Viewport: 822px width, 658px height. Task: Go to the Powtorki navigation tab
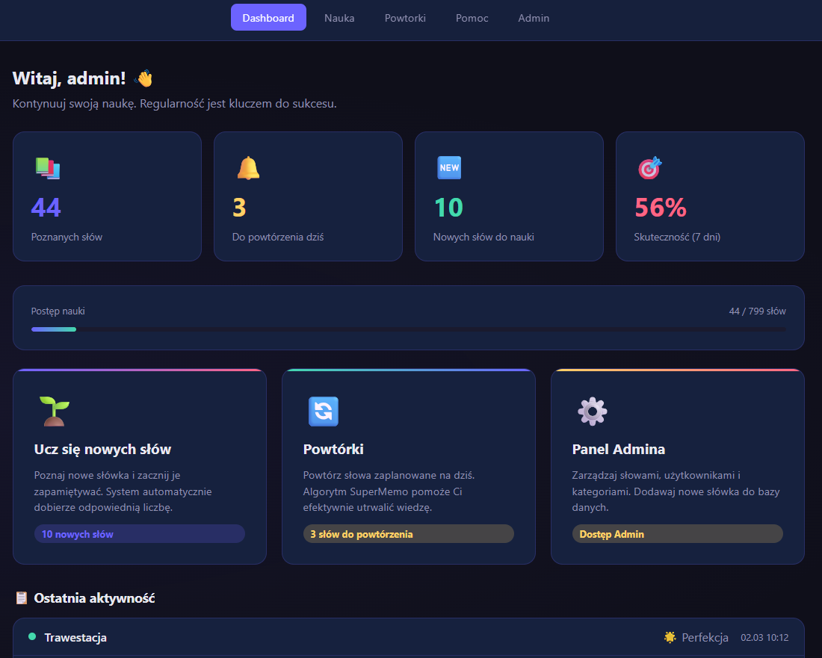[x=405, y=18]
